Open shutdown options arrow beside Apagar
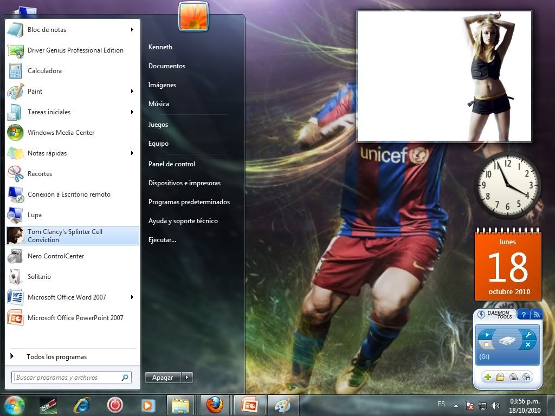 tap(187, 378)
